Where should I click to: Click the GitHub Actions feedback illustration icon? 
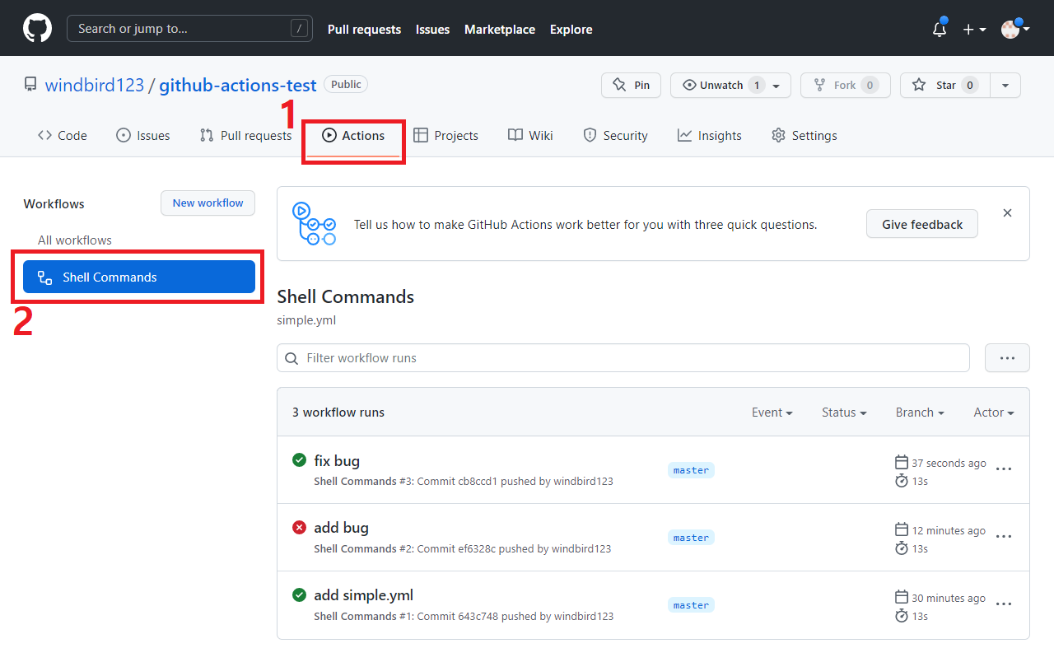314,224
